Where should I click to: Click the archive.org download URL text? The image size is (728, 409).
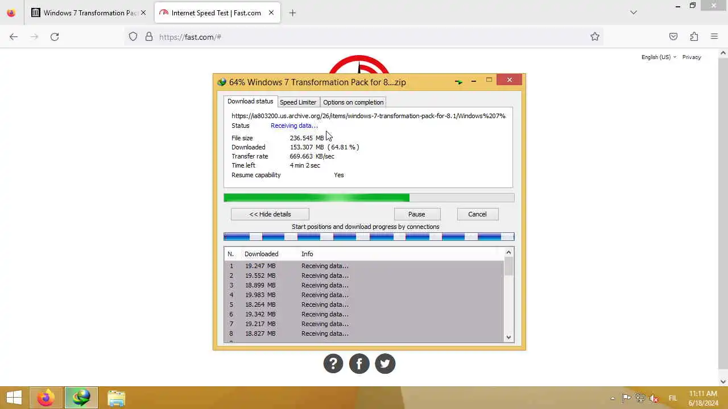(x=369, y=116)
